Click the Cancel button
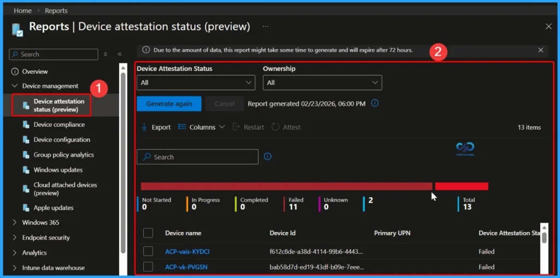Screen dimensions: 560x278 click(225, 104)
